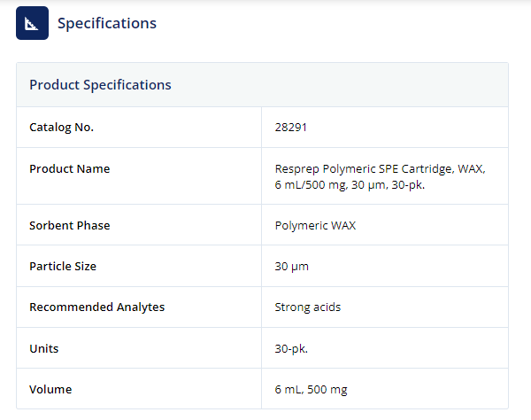
Task: Select the Strong acids value
Action: click(x=307, y=307)
